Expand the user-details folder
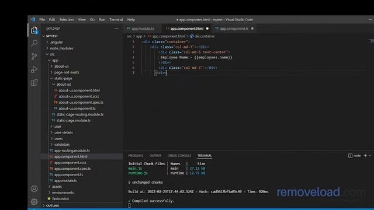This screenshot has width=374, height=210. coord(82,132)
